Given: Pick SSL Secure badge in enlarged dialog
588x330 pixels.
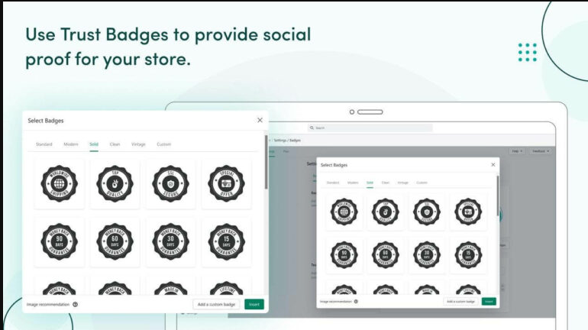Looking at the screenshot, I should 170,184.
